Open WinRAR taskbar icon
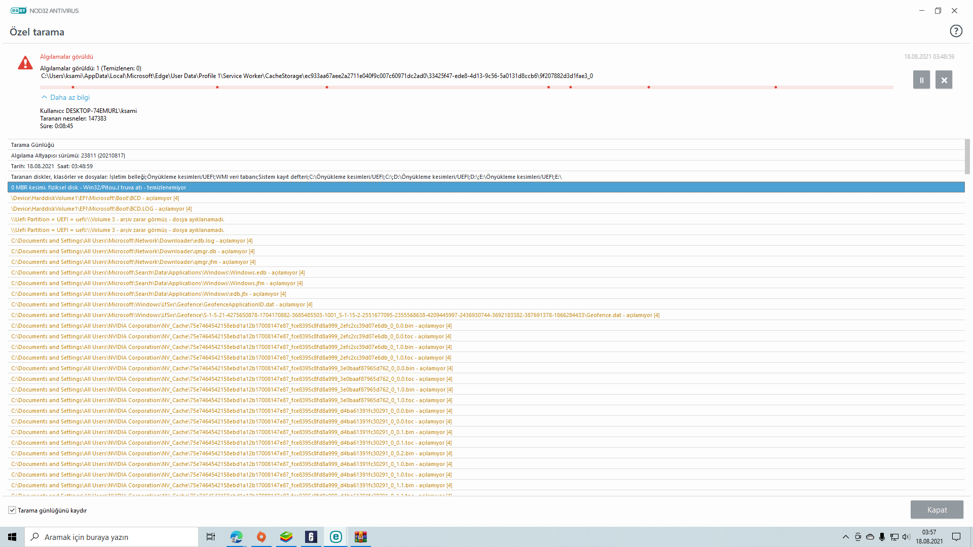Viewport: 973px width, 547px height. coord(360,537)
